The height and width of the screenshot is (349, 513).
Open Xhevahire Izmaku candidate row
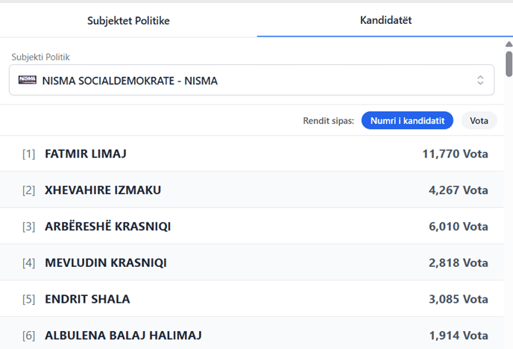point(103,190)
